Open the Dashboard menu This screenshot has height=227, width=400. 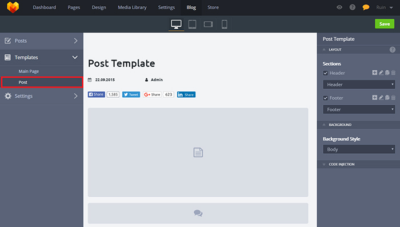(45, 7)
